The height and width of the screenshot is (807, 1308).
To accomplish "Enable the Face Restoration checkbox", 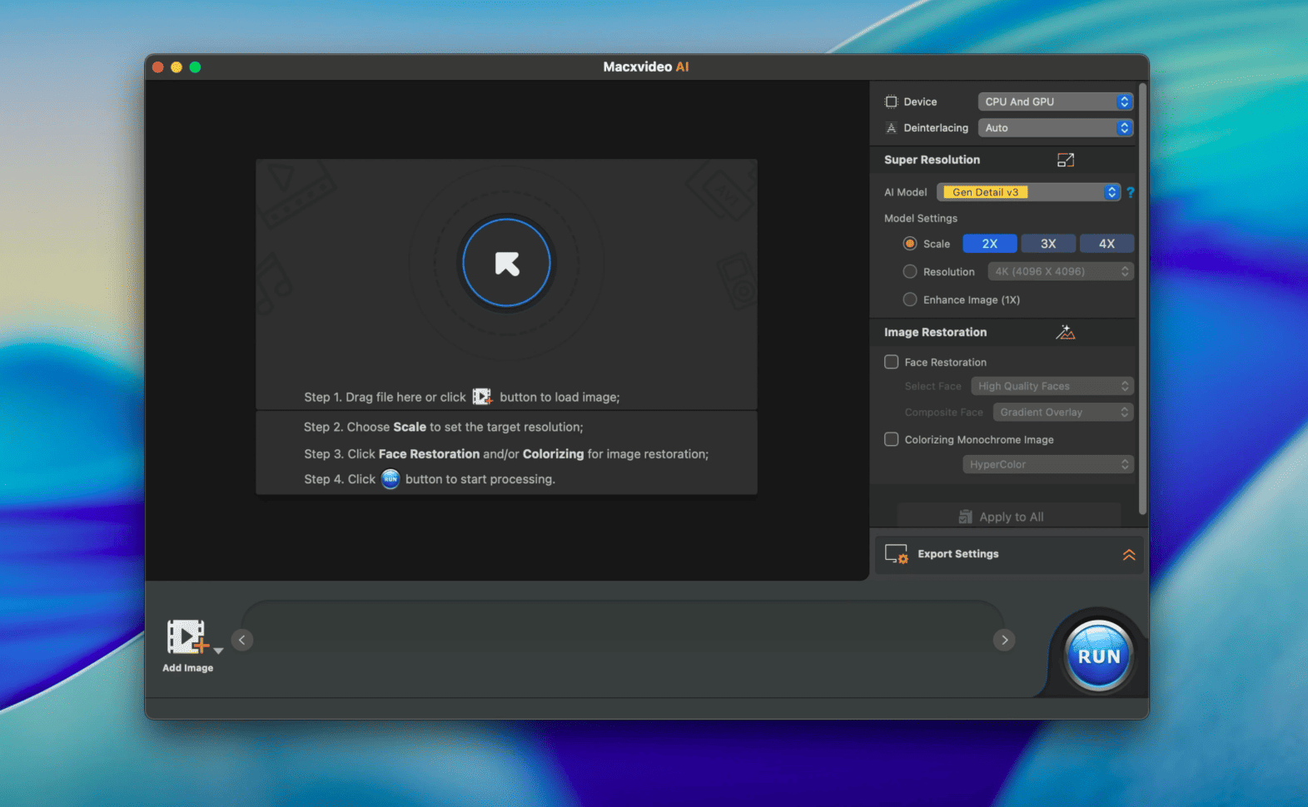I will pos(891,362).
